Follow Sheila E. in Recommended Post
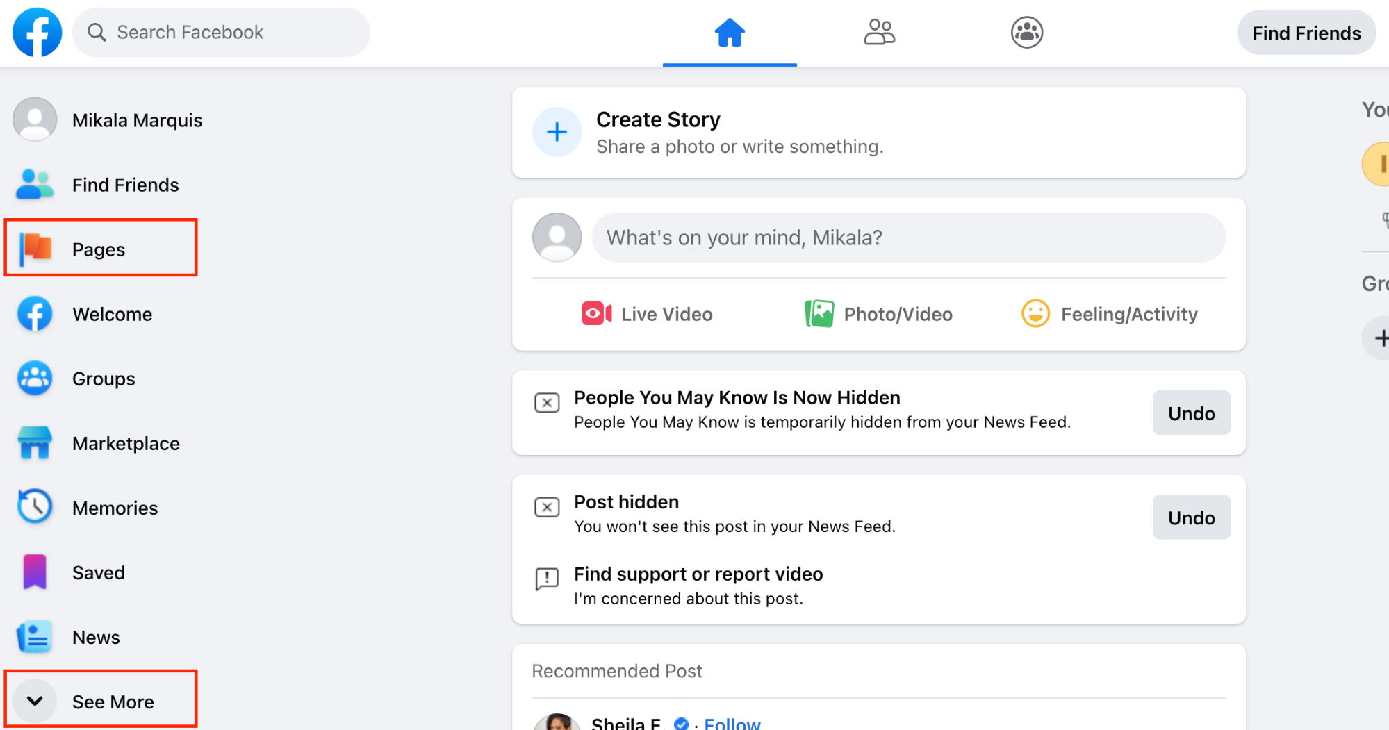Screen dimensions: 1389x730 coord(732,723)
